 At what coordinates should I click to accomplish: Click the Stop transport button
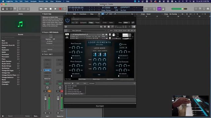pyautogui.click(x=50, y=9)
